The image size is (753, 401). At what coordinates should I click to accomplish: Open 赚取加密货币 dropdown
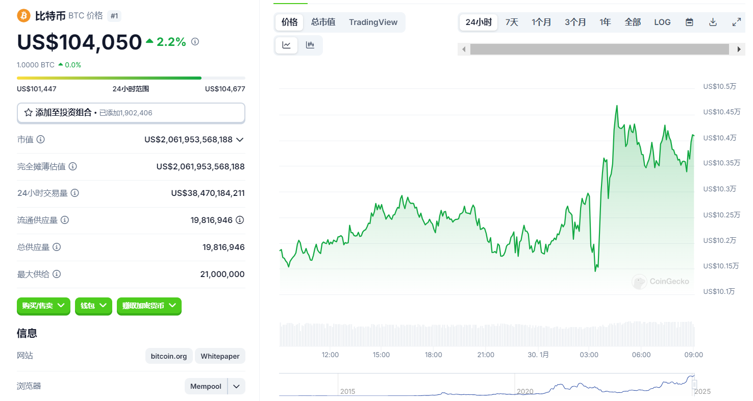[149, 306]
